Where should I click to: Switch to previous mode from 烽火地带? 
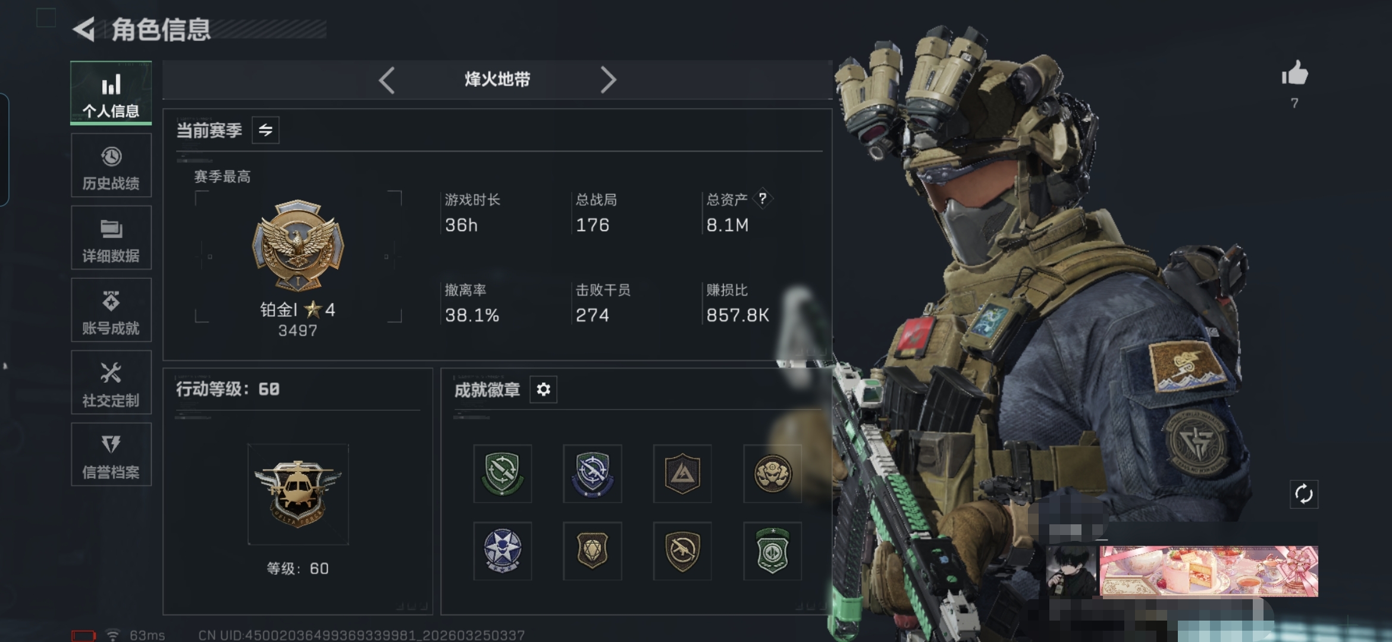tap(387, 80)
